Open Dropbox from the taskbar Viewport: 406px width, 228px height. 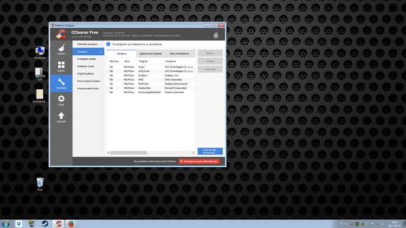tap(19, 223)
